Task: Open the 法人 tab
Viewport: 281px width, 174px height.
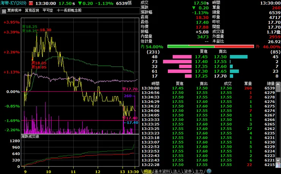Action: click(x=177, y=171)
